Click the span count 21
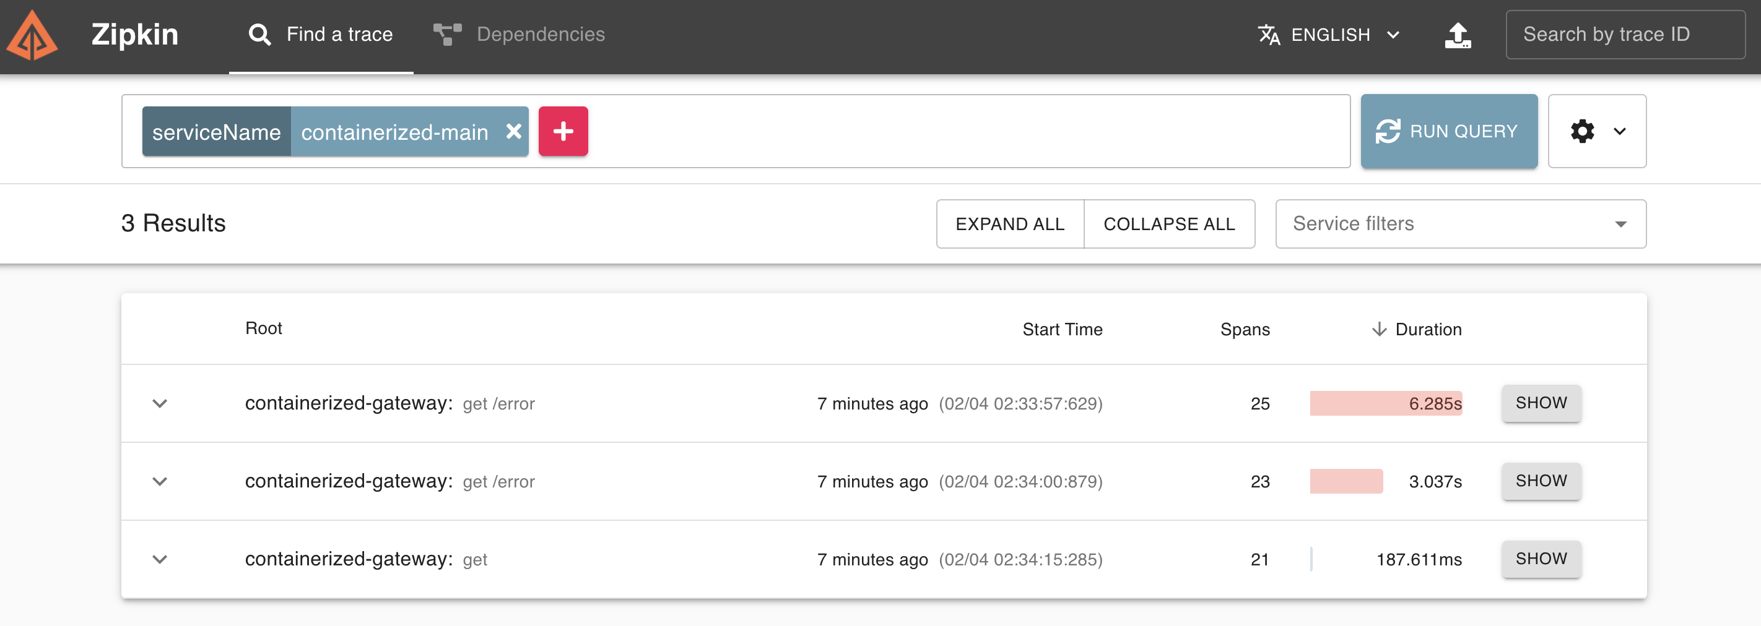 (1260, 559)
